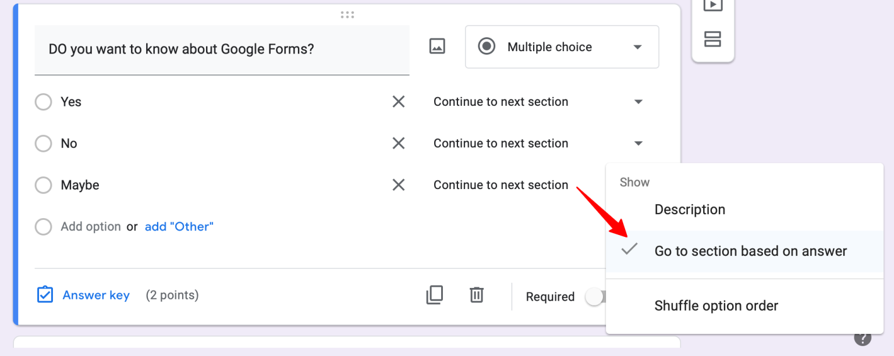Open the Answer key
Screen dimensions: 894x356
click(x=95, y=295)
